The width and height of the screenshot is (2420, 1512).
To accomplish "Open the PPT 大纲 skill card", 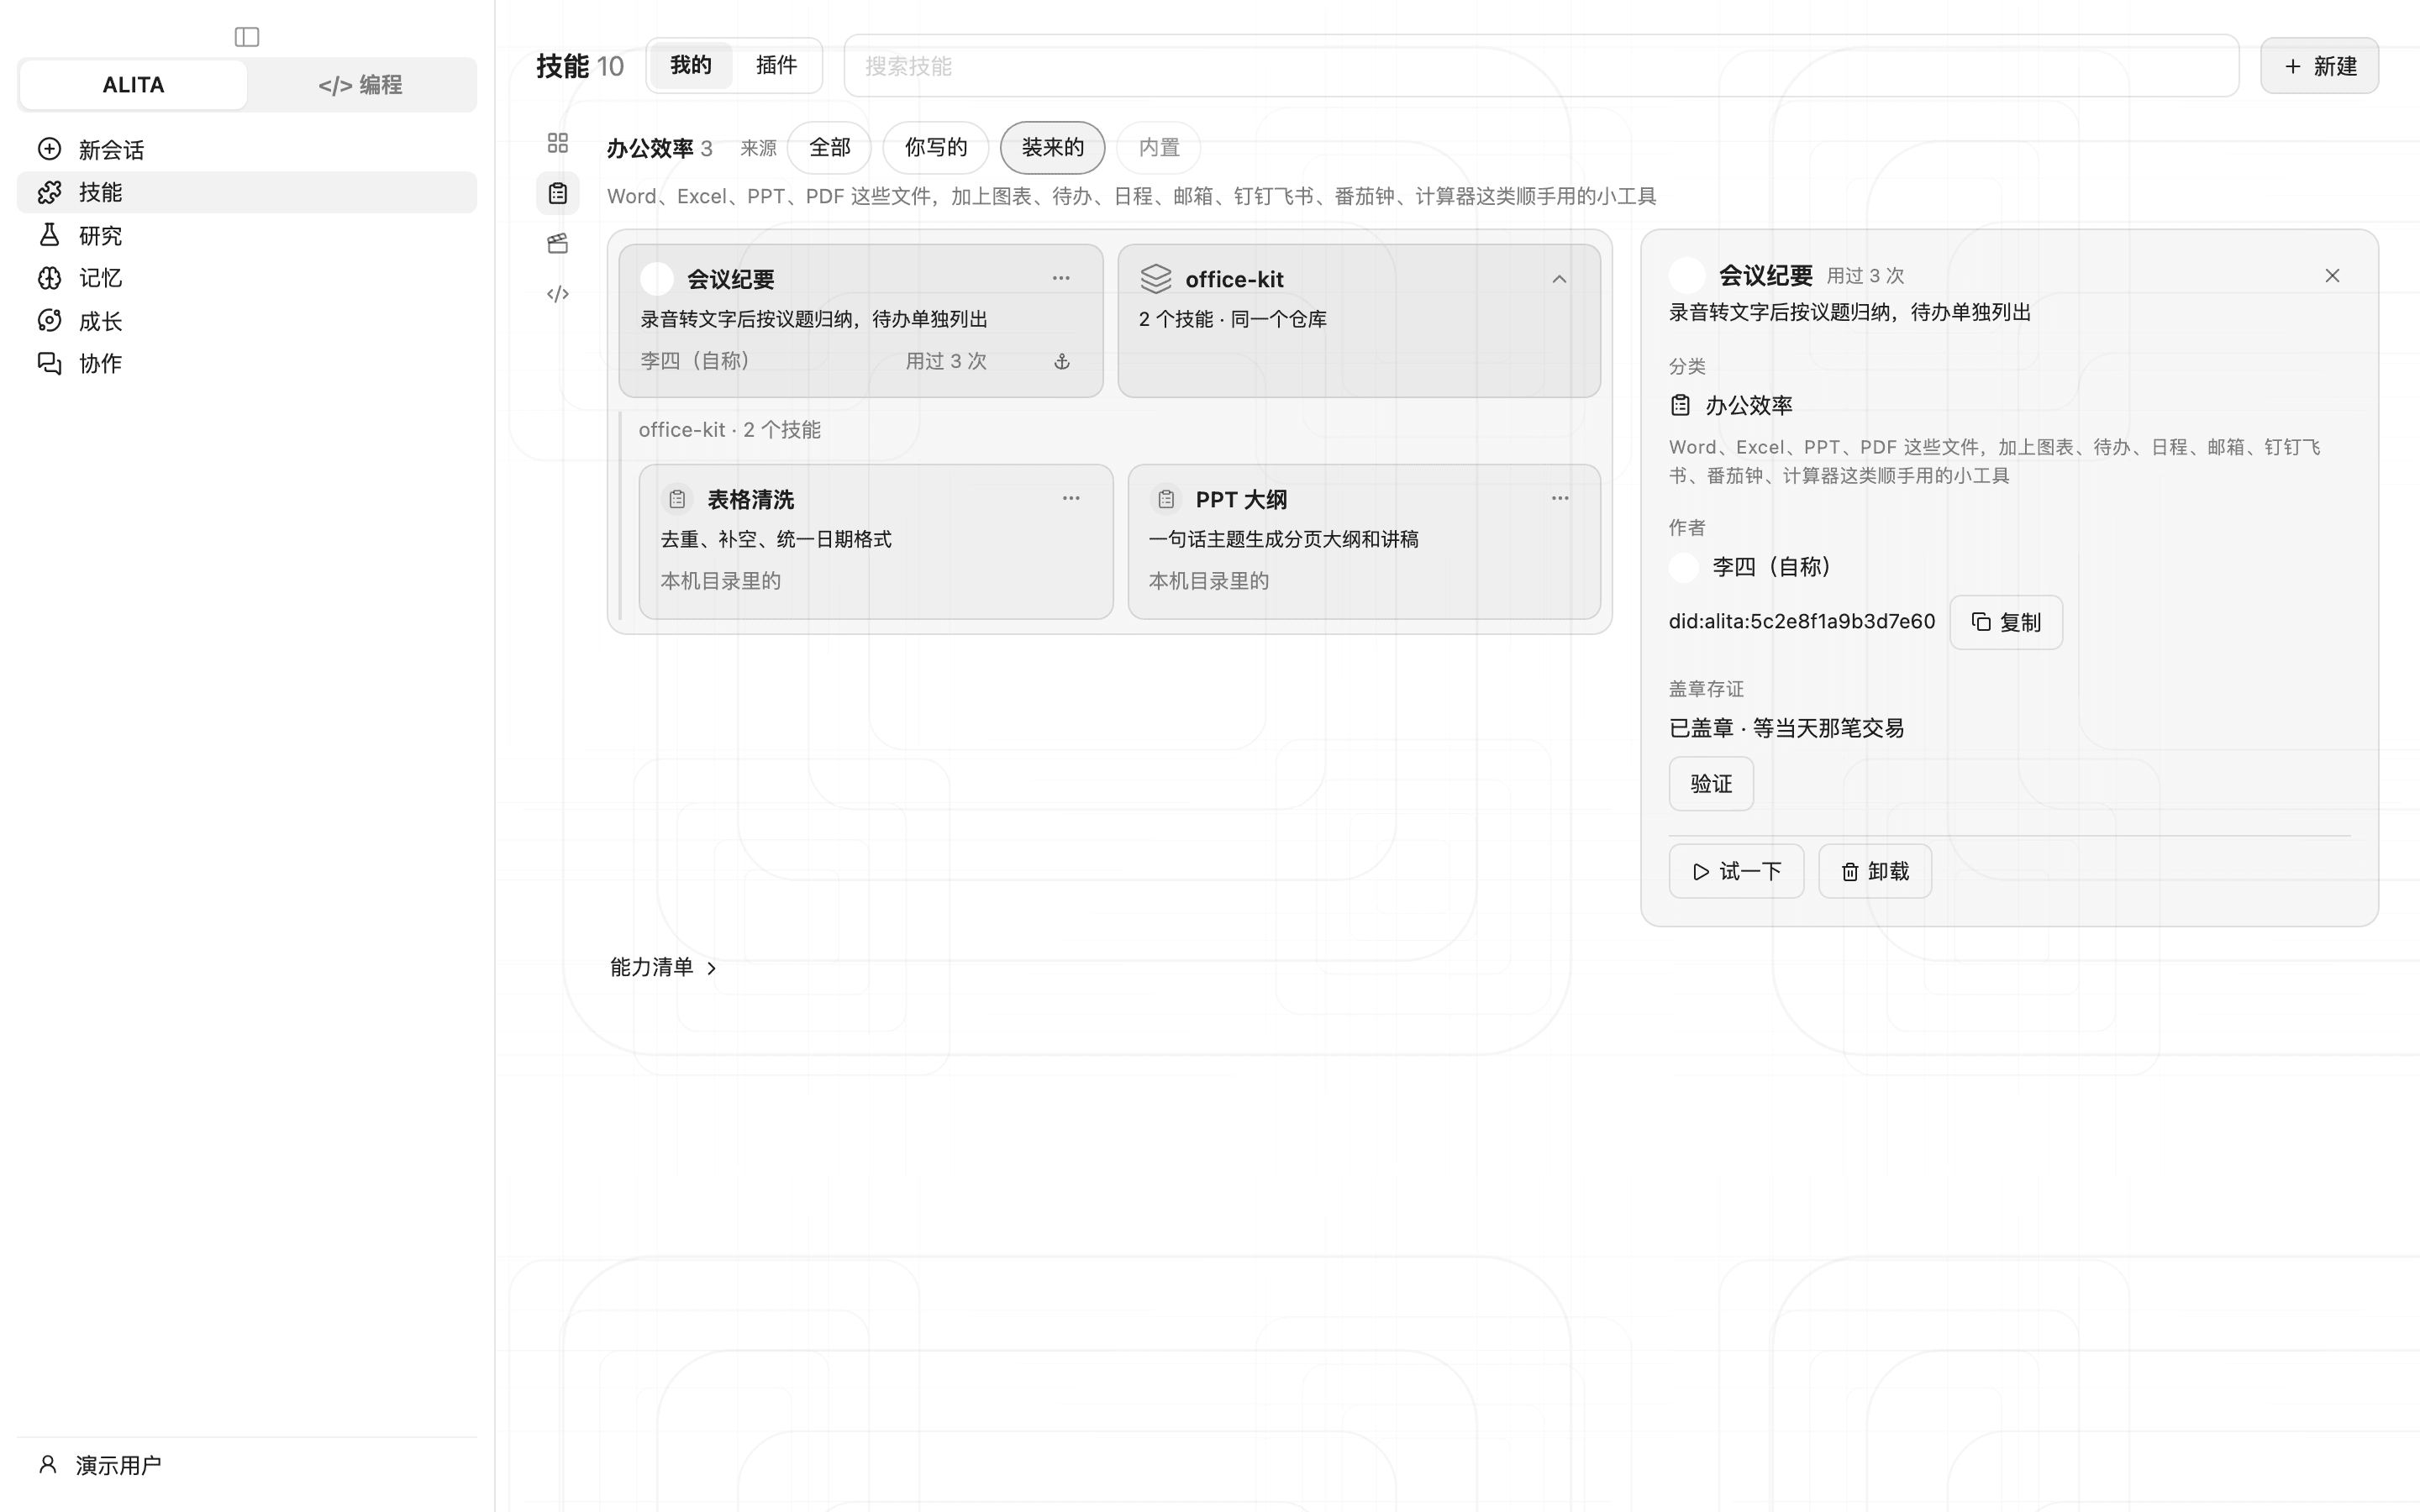I will point(1364,542).
